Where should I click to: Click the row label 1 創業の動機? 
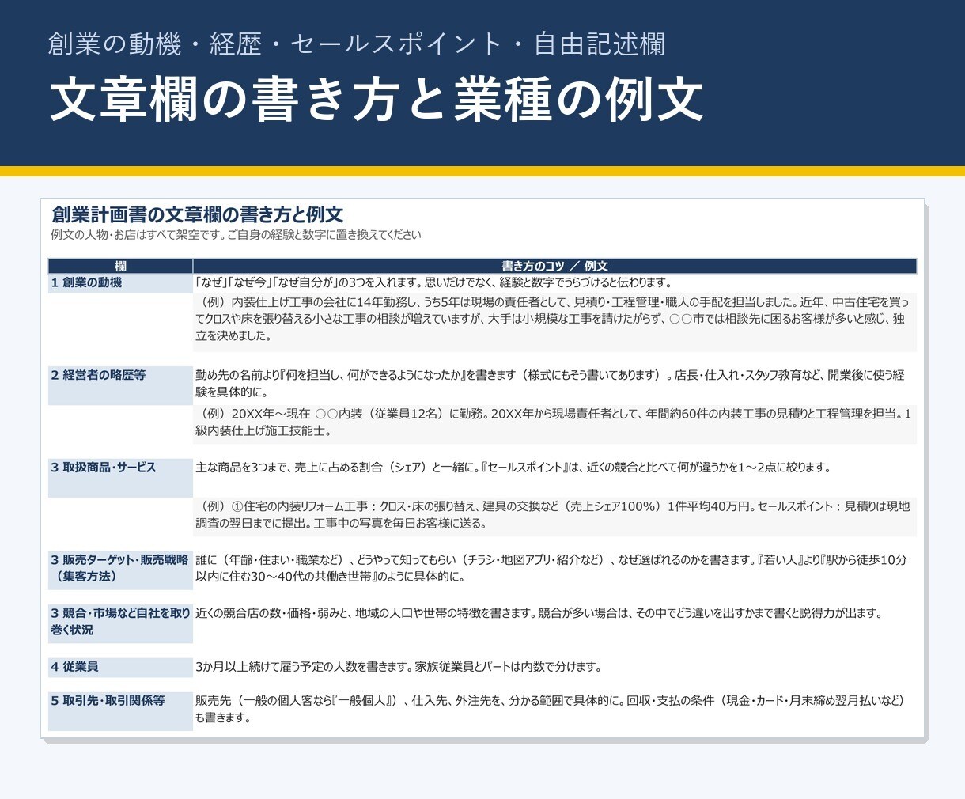[120, 283]
